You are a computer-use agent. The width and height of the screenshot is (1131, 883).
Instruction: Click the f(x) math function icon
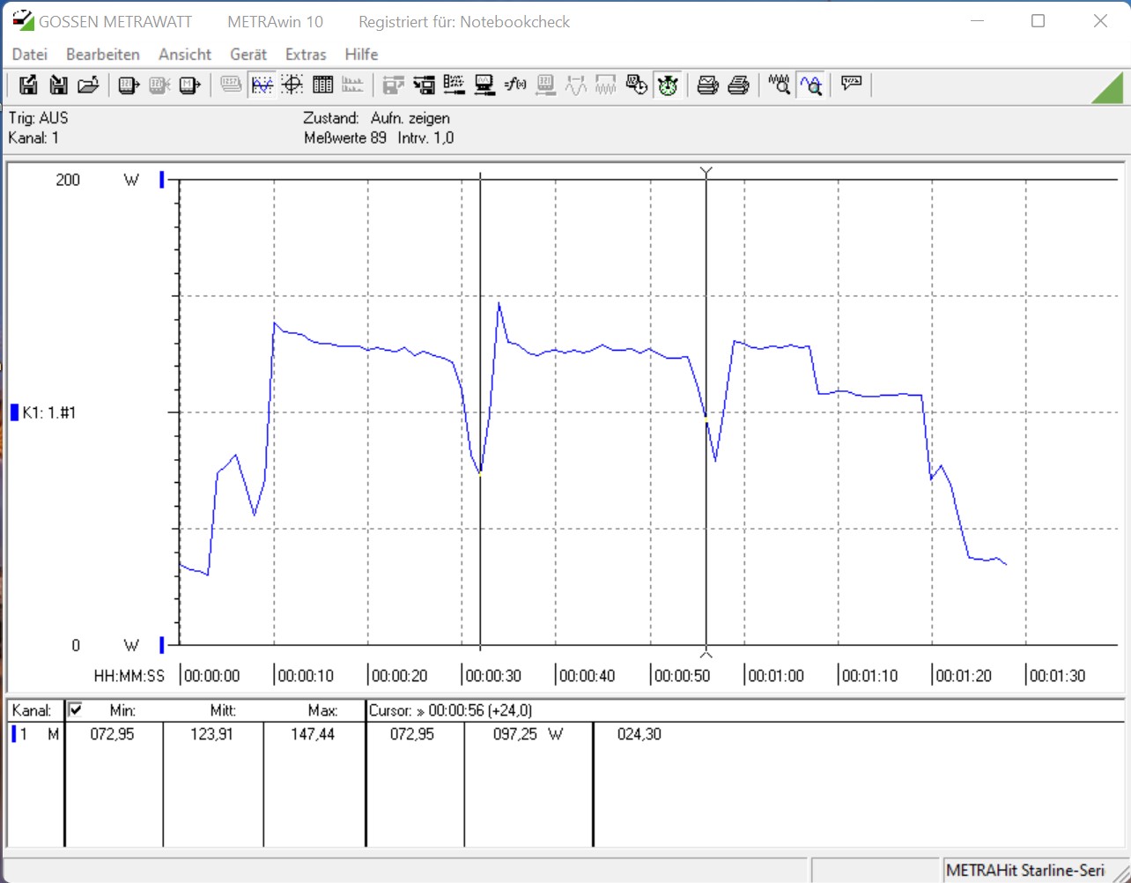(515, 85)
